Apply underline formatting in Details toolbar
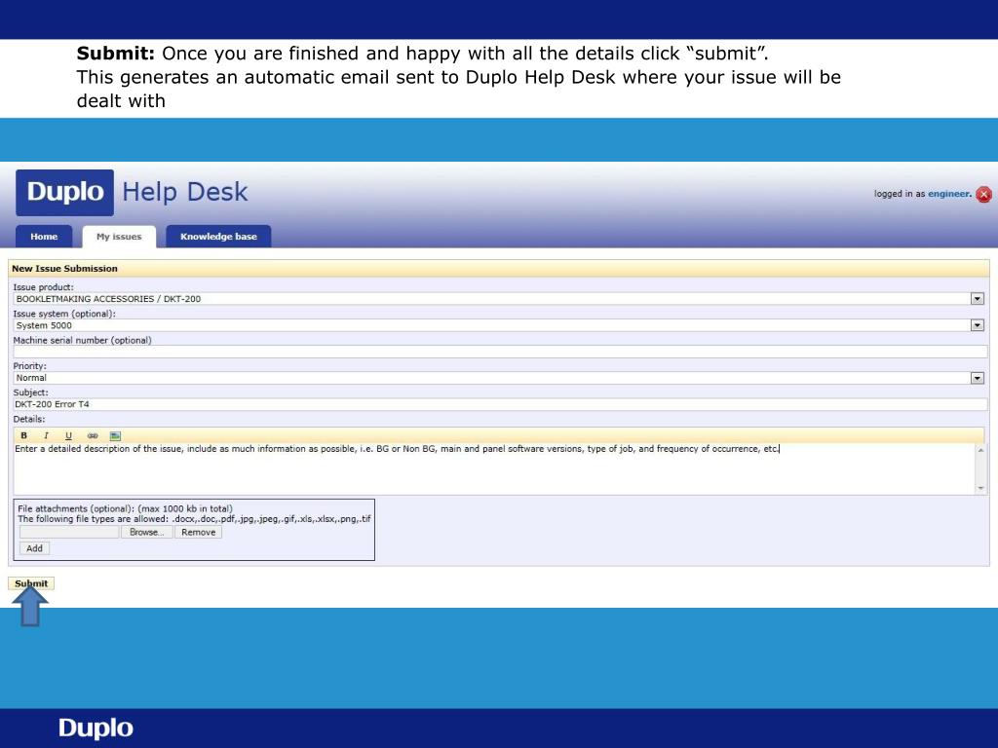 coord(68,435)
